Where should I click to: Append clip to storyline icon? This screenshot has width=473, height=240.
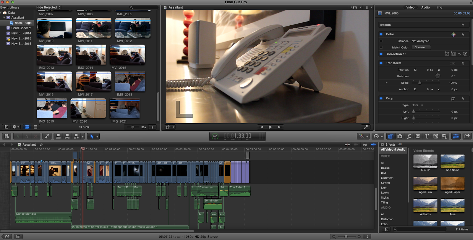(x=76, y=136)
